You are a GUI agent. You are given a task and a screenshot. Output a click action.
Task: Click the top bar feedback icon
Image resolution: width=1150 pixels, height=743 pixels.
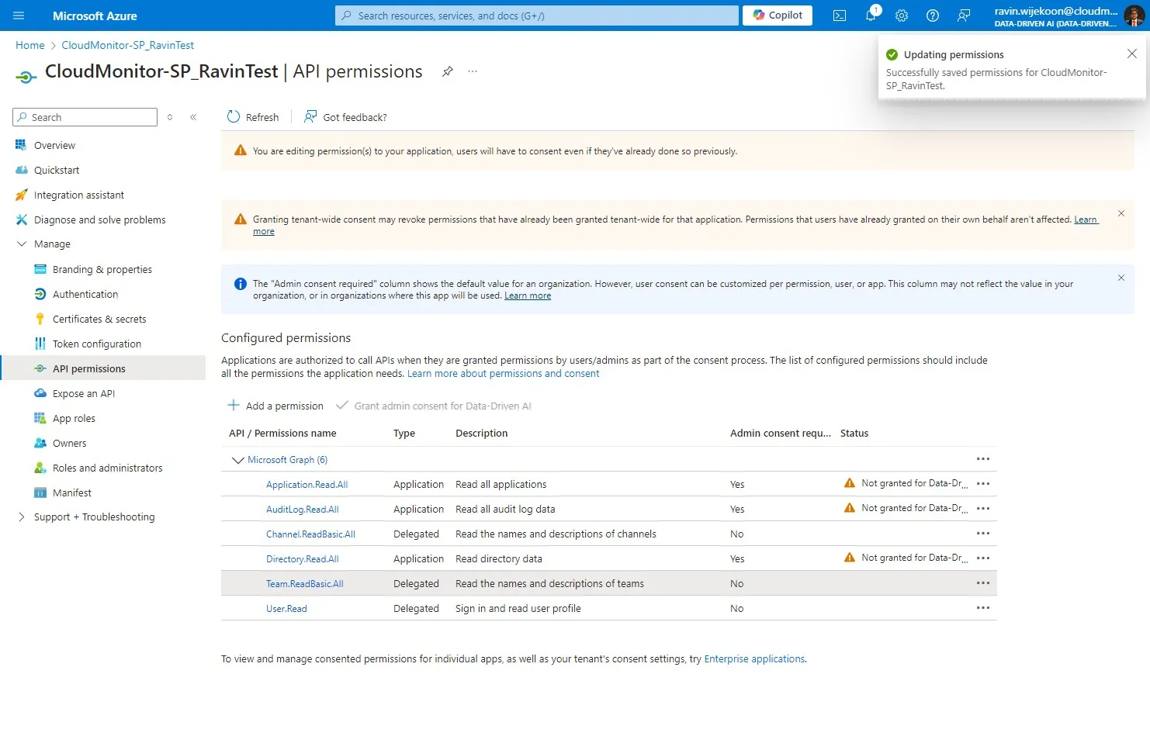[x=964, y=16]
